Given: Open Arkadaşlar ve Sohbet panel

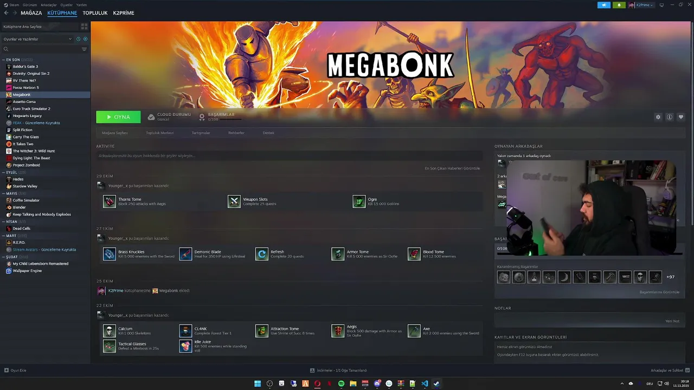Looking at the screenshot, I should (670, 370).
